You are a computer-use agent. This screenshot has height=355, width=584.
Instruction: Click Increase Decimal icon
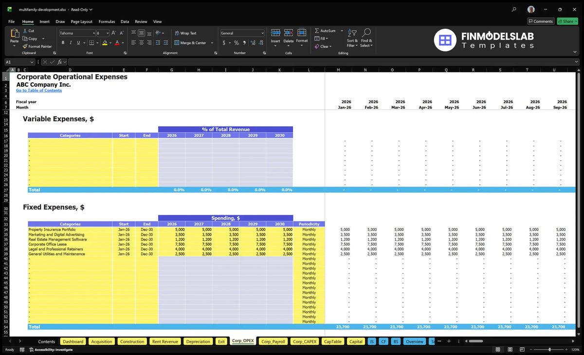pyautogui.click(x=252, y=43)
